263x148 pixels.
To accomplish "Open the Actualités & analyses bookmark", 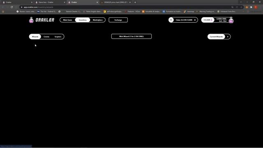I will pyautogui.click(x=151, y=12).
